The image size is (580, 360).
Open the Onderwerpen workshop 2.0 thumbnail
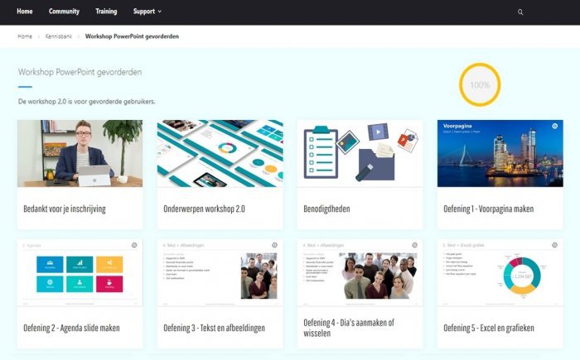click(220, 154)
